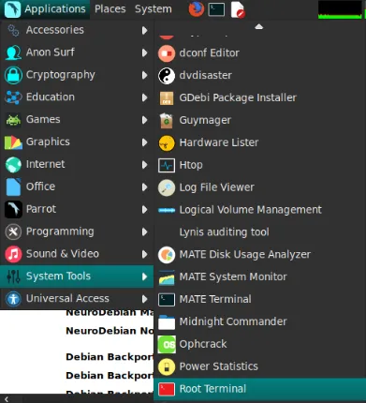
Task: Open the Places menu
Action: [110, 9]
